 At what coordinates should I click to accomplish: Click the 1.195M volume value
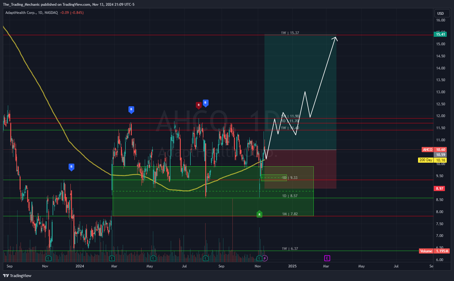442,251
